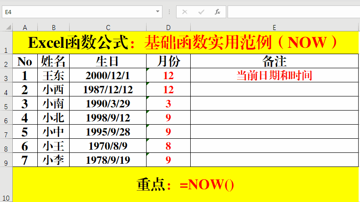Click the name cell '小王'

click(54, 146)
